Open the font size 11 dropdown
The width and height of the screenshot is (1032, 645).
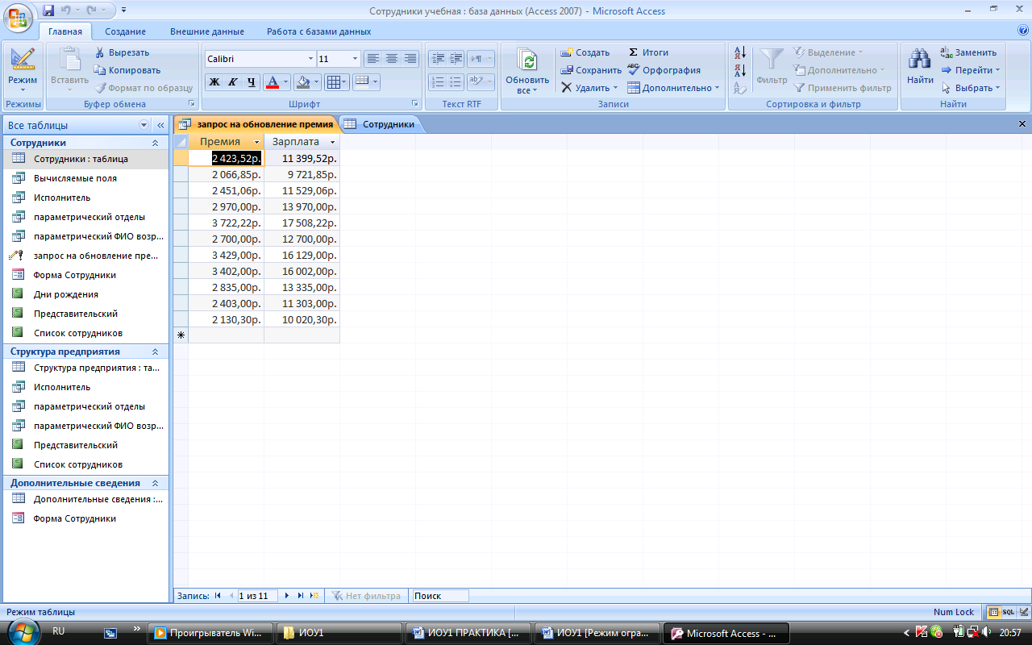coord(355,59)
